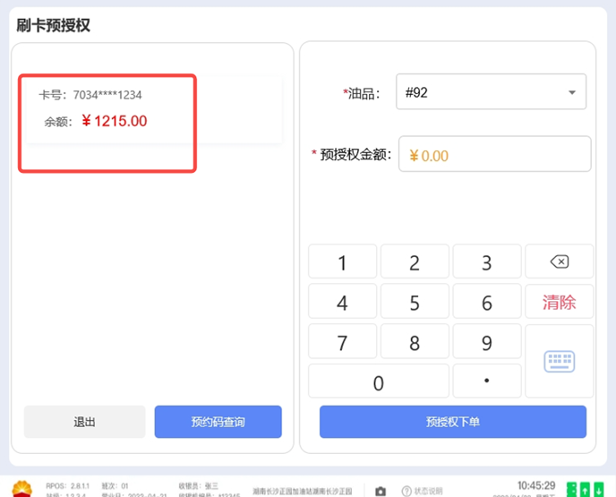616x497 pixels.
Task: Click the 预约码查询 button
Action: (x=218, y=422)
